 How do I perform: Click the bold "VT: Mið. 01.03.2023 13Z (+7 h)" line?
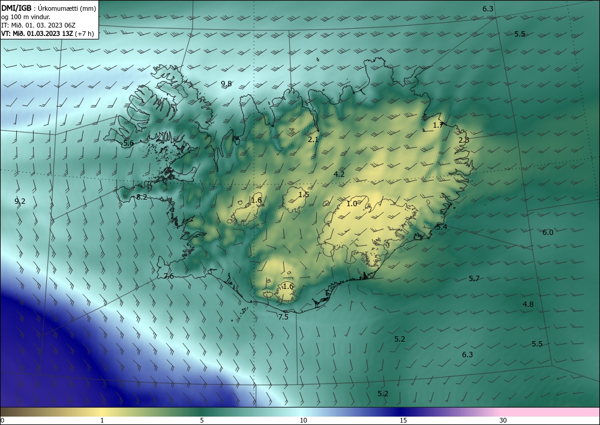[x=47, y=33]
